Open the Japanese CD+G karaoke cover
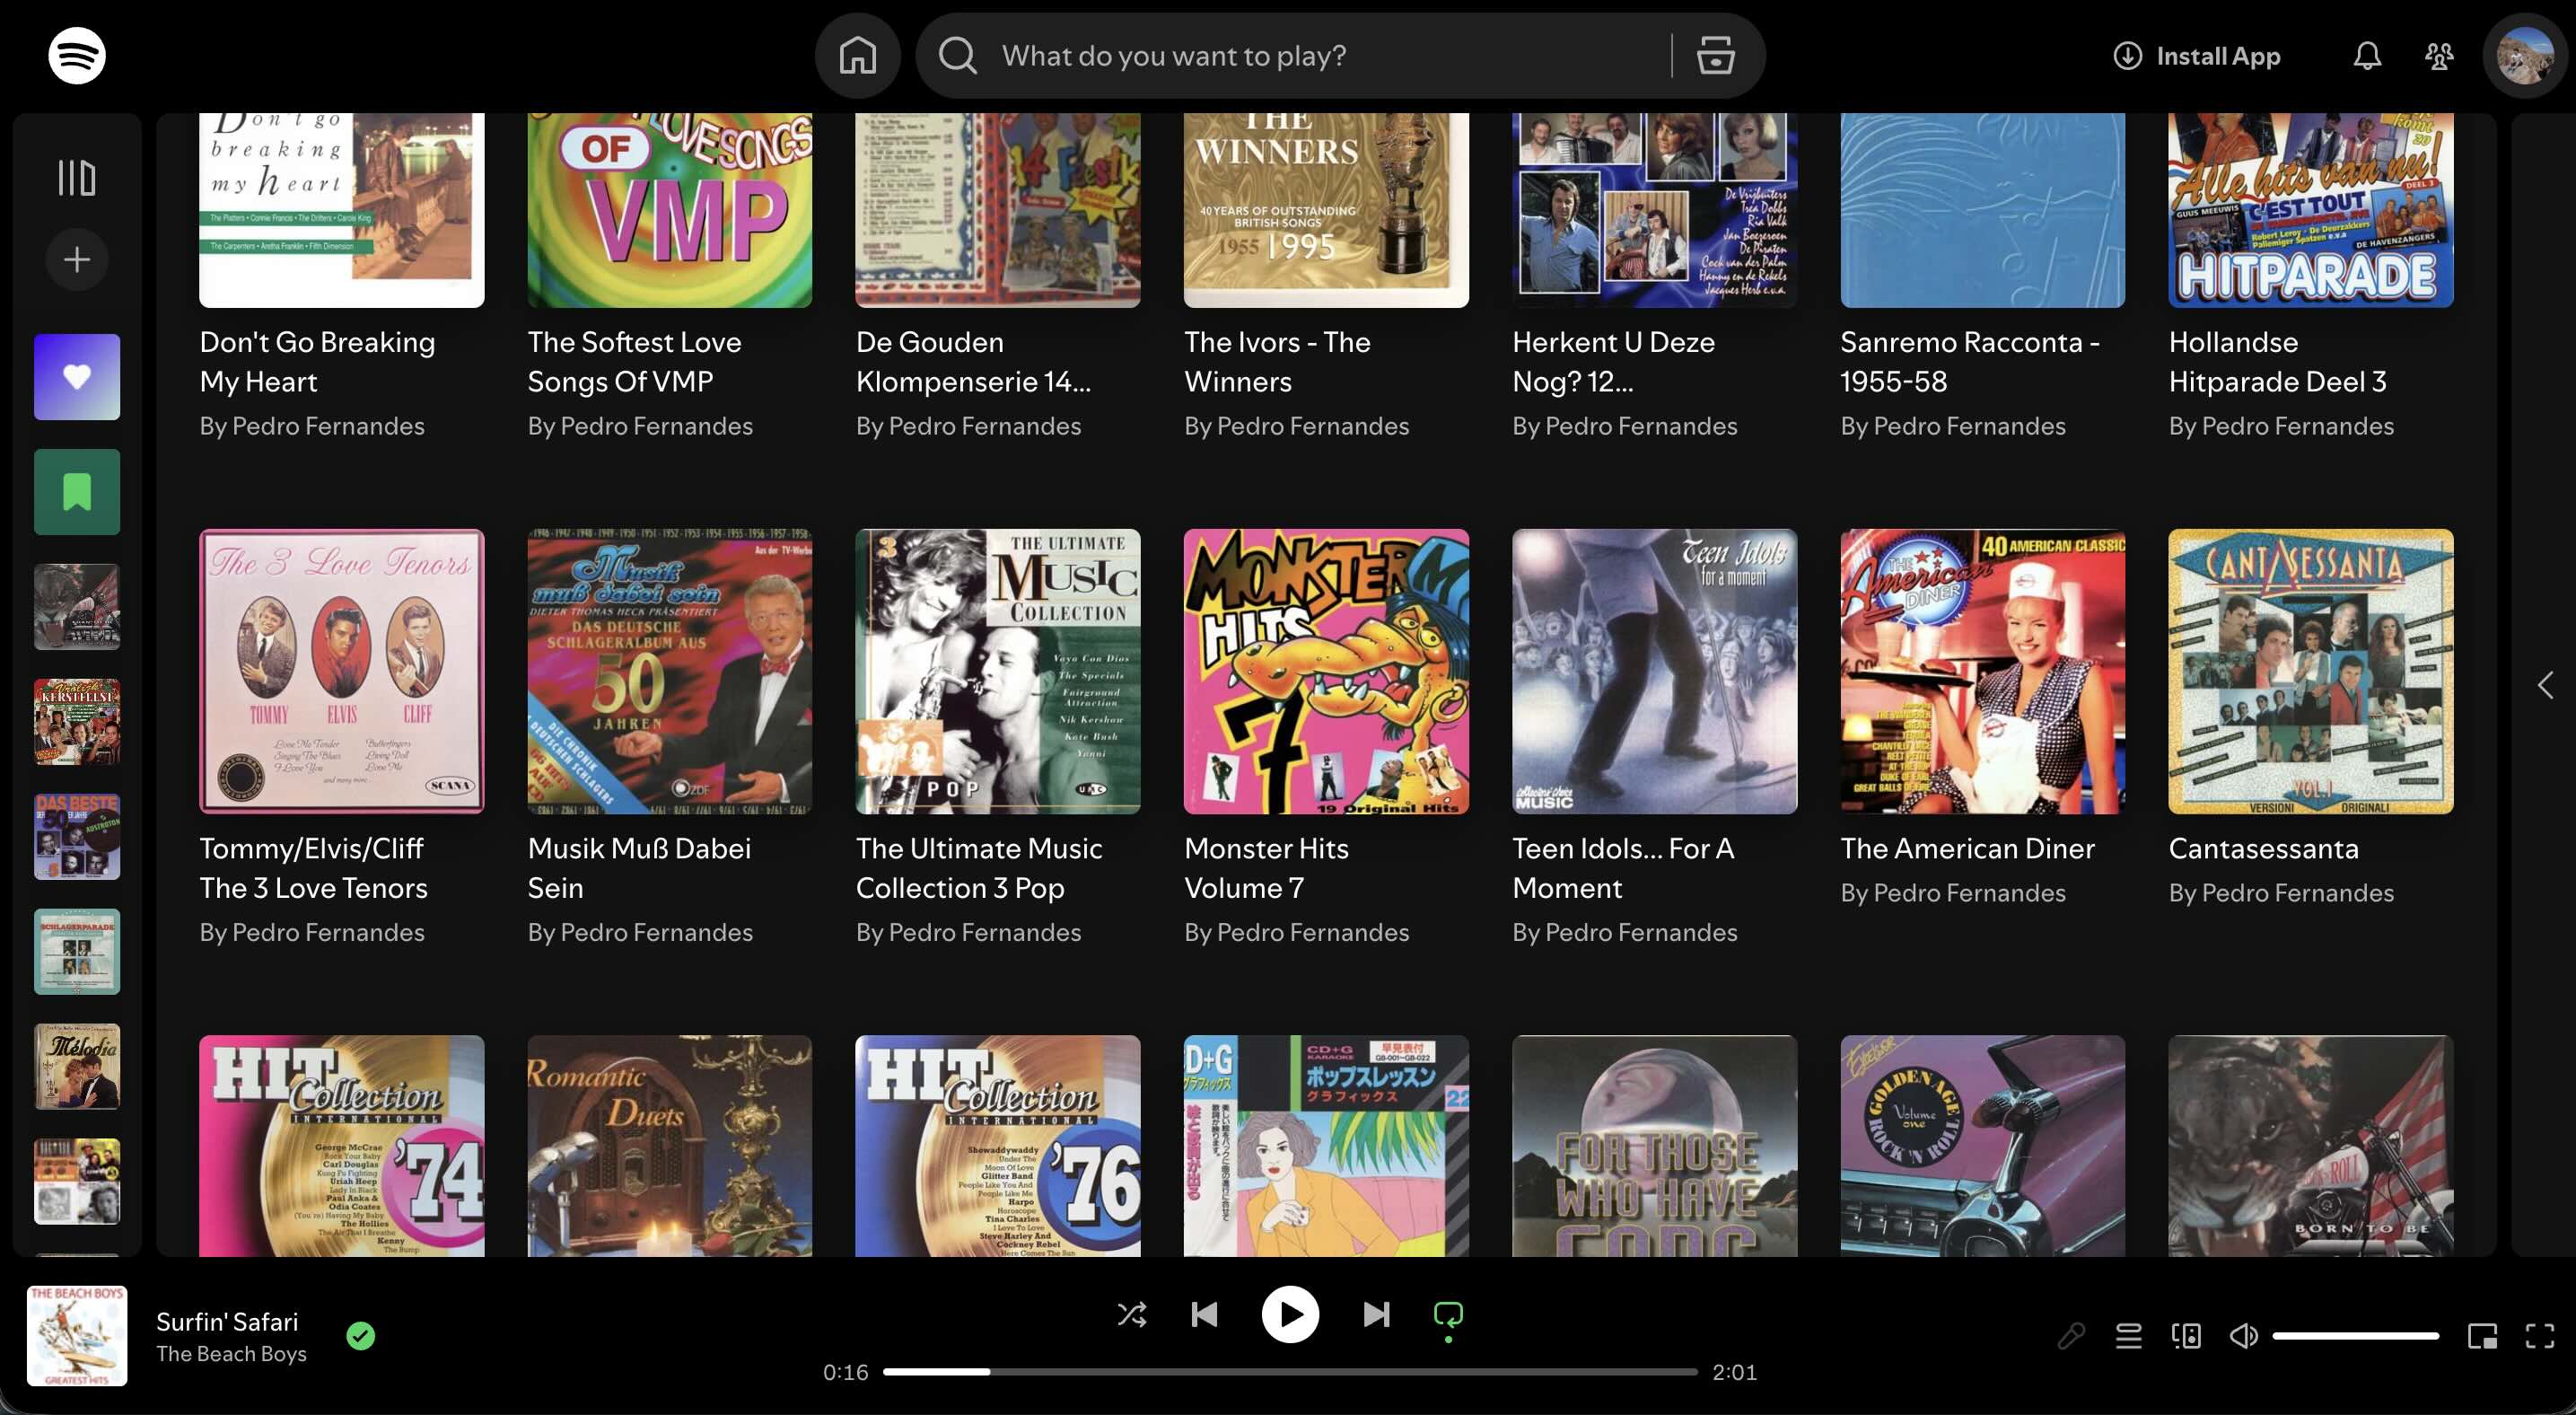The height and width of the screenshot is (1415, 2576). coord(1326,1146)
